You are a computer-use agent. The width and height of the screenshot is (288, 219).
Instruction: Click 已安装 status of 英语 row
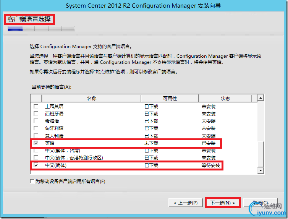tap(209, 143)
